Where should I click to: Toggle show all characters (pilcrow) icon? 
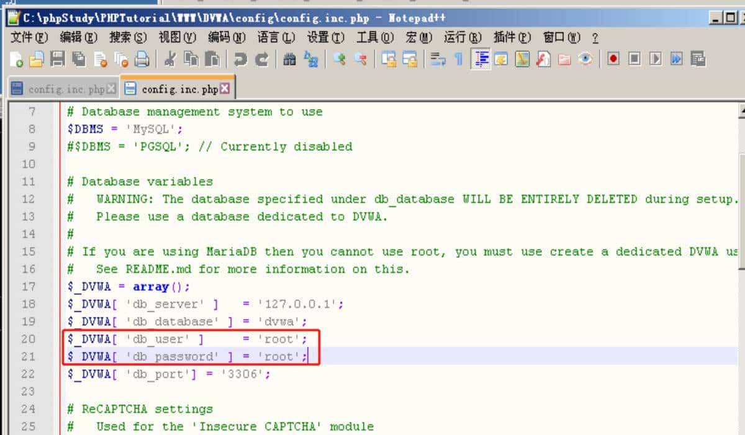click(458, 59)
